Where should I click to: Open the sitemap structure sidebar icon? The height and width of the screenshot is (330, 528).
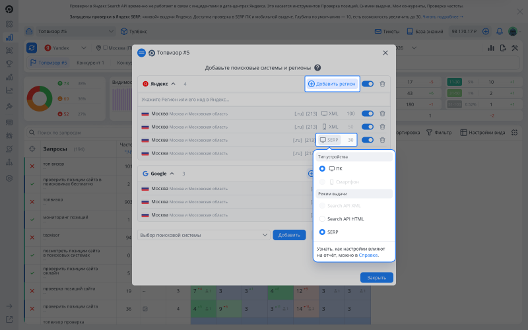pyautogui.click(x=9, y=162)
